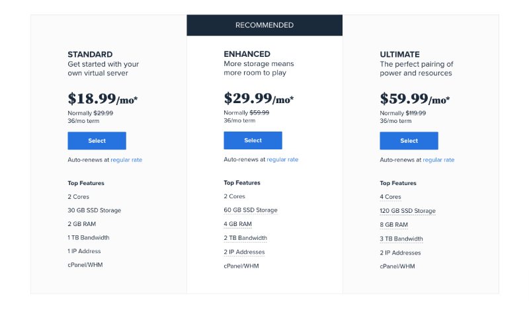Open regular rate link under Standard plan
The height and width of the screenshot is (310, 529).
[126, 160]
